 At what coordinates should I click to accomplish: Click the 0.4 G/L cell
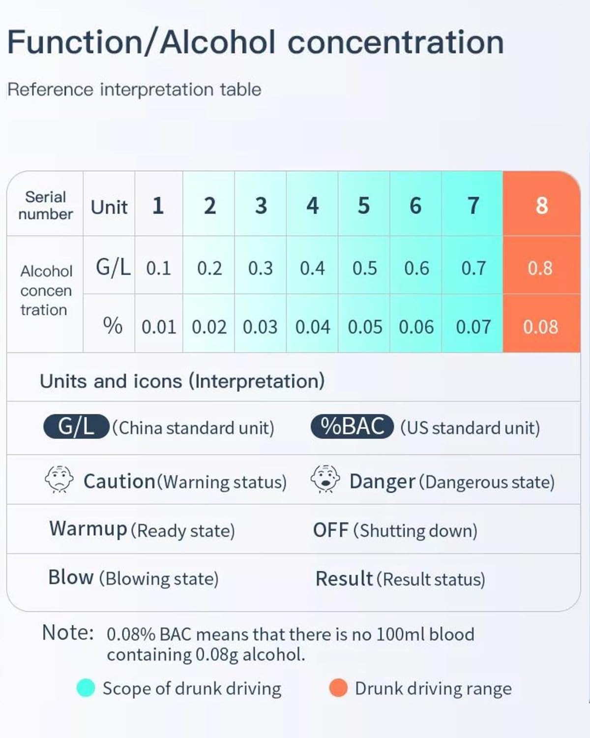(312, 266)
